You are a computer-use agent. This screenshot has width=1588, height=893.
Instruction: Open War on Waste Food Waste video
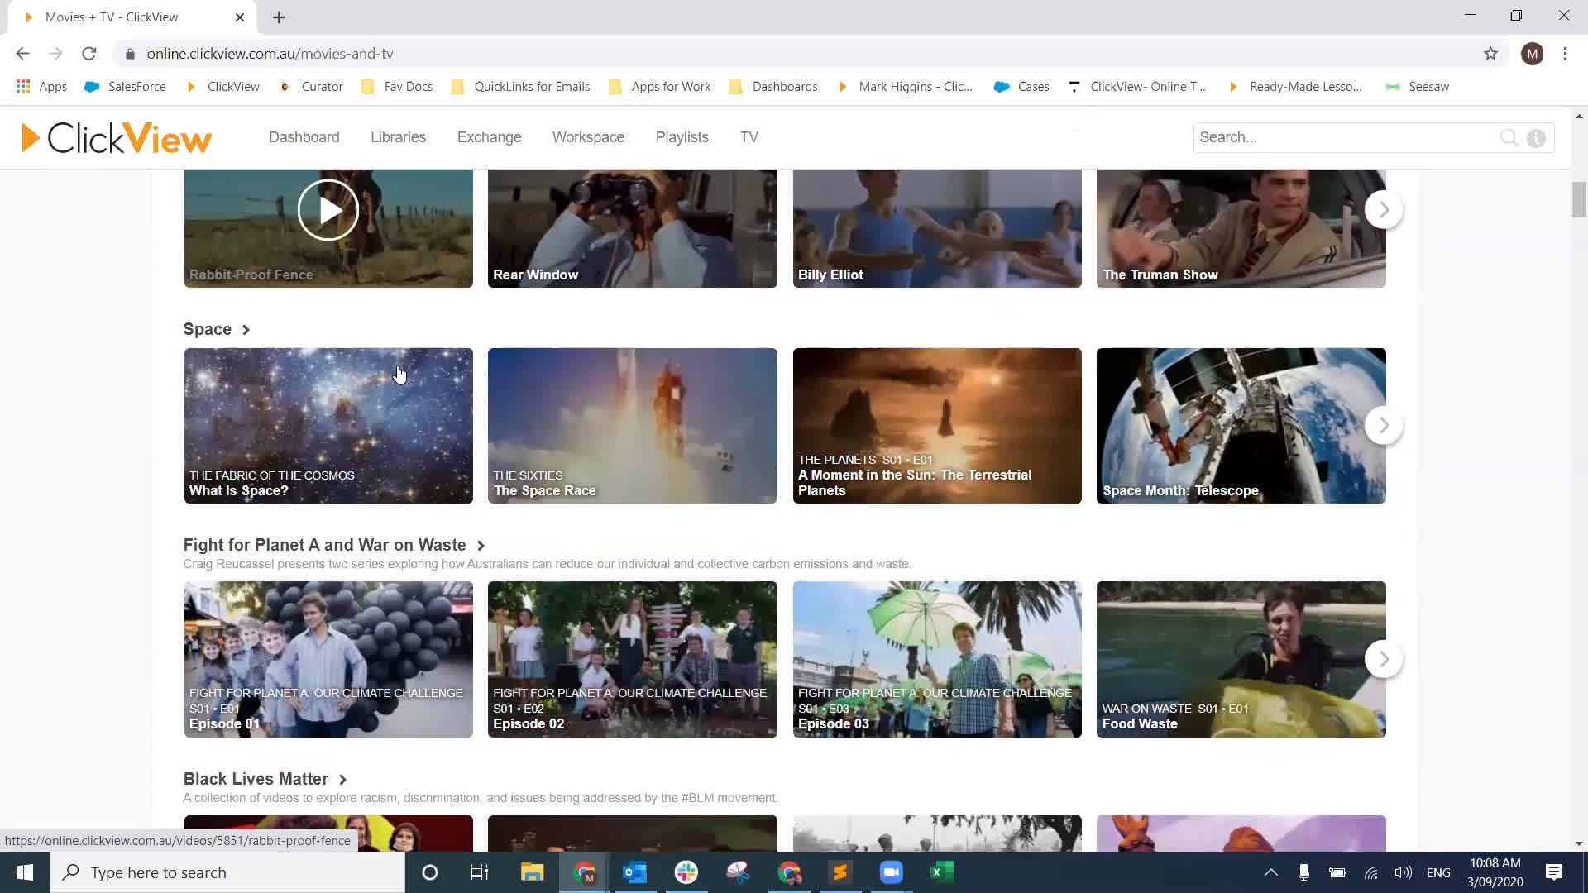(1241, 660)
